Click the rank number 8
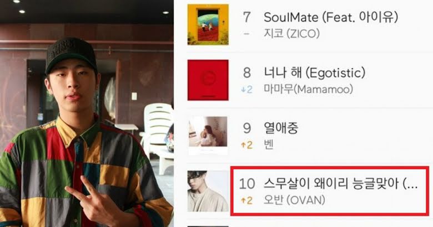 point(246,73)
